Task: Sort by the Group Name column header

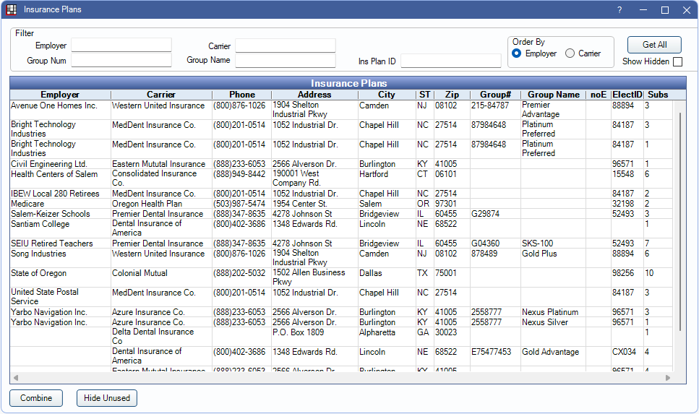Action: 553,95
